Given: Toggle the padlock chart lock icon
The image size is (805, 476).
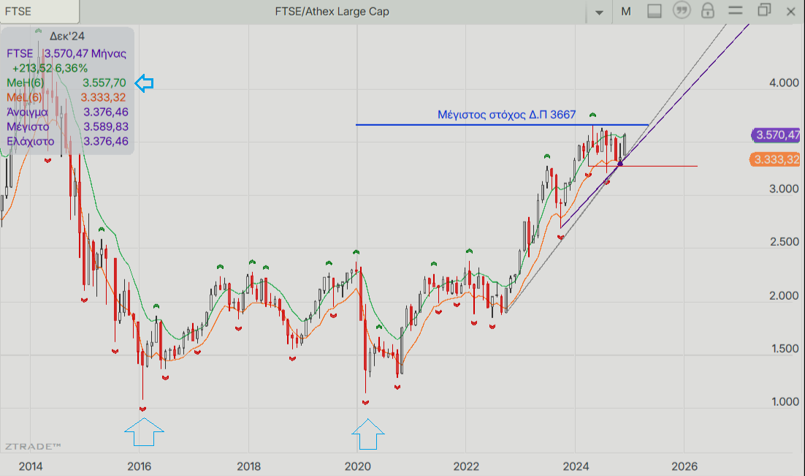Looking at the screenshot, I should click(708, 10).
